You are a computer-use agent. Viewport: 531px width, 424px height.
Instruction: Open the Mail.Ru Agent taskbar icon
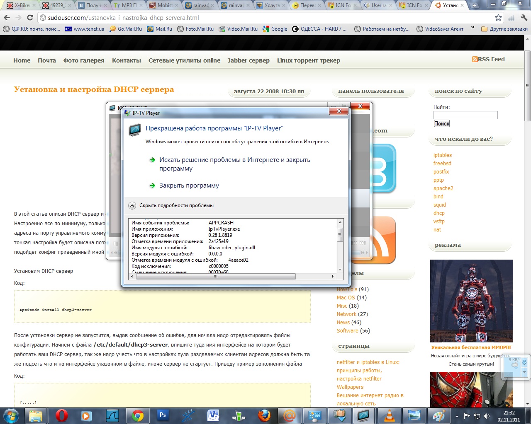[290, 415]
